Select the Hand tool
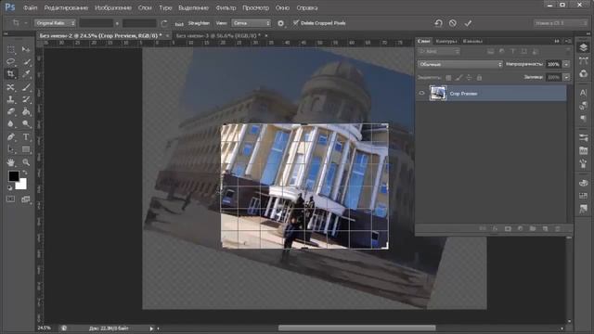Viewport: 594px width, 334px height. coord(10,162)
